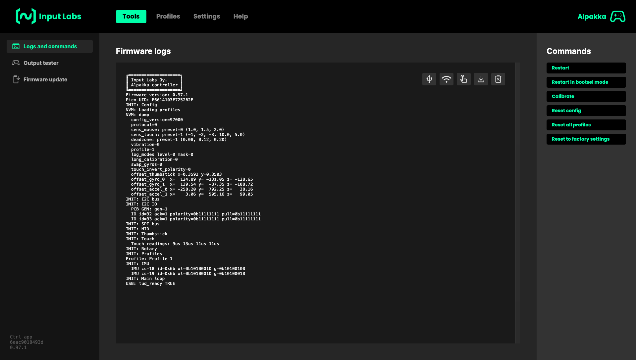The width and height of the screenshot is (636, 360).
Task: Toggle touch logging hand icon
Action: (x=463, y=79)
